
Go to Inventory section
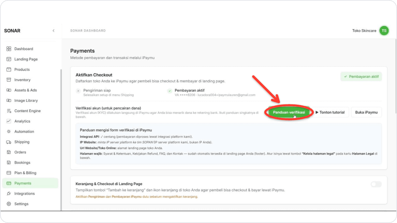pos(30,80)
